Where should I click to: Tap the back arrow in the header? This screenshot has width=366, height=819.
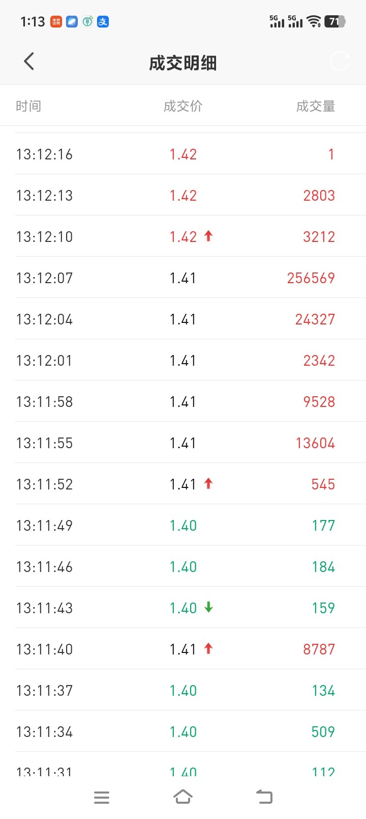(29, 62)
